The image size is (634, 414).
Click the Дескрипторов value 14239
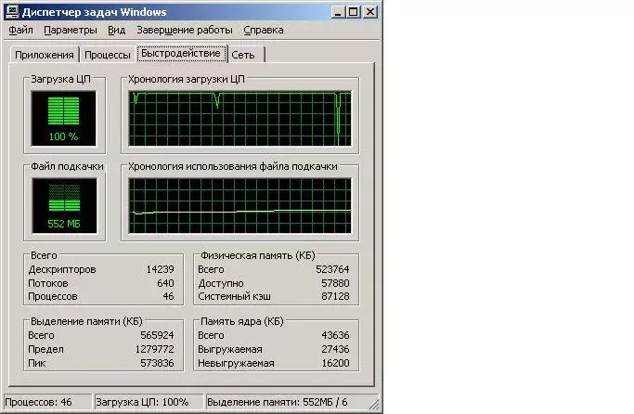tap(160, 269)
